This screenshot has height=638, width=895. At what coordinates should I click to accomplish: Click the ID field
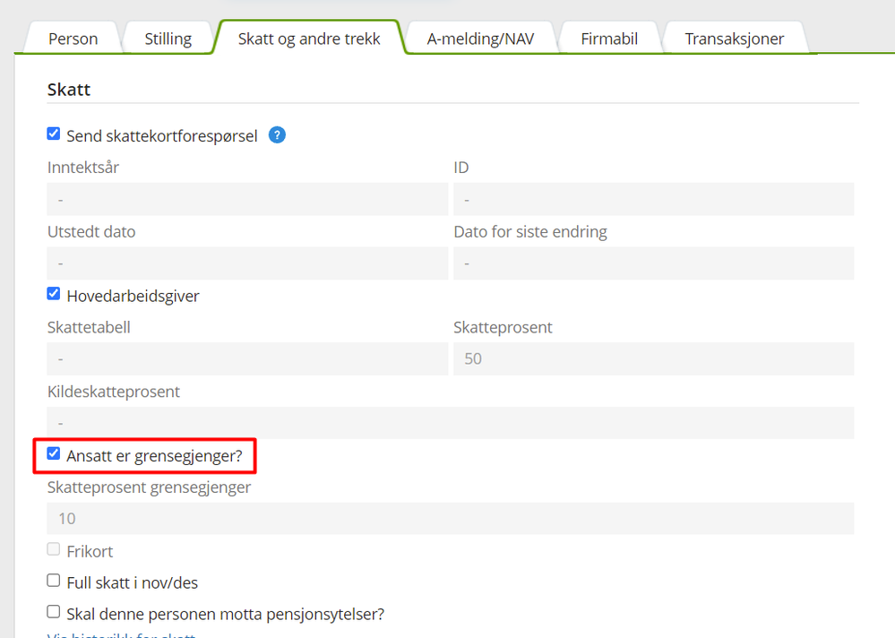coord(653,199)
